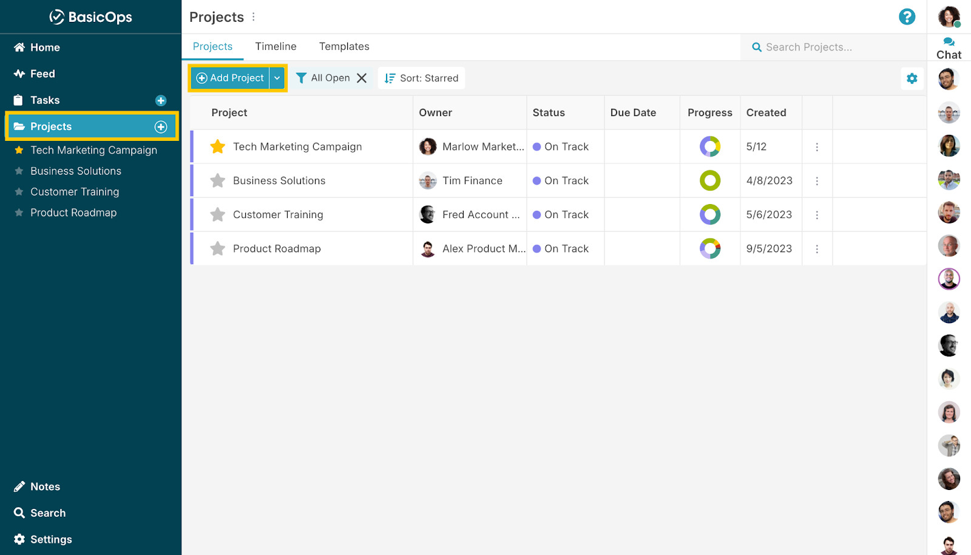Click the plus icon next to Projects
Viewport: 971px width, 555px height.
coord(161,127)
